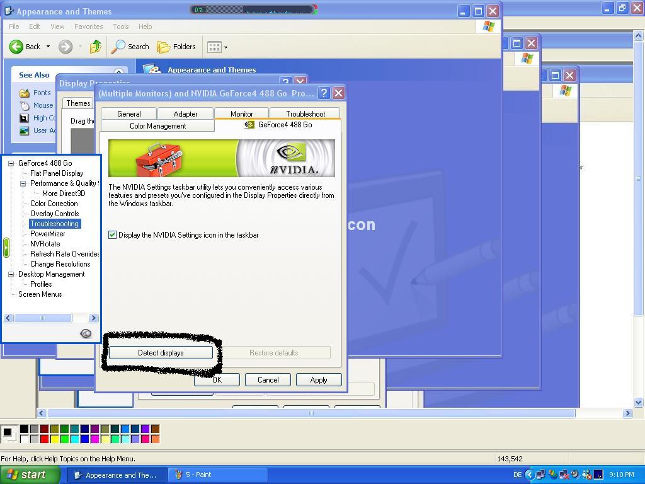Click the OK button
This screenshot has height=484, width=645.
217,379
